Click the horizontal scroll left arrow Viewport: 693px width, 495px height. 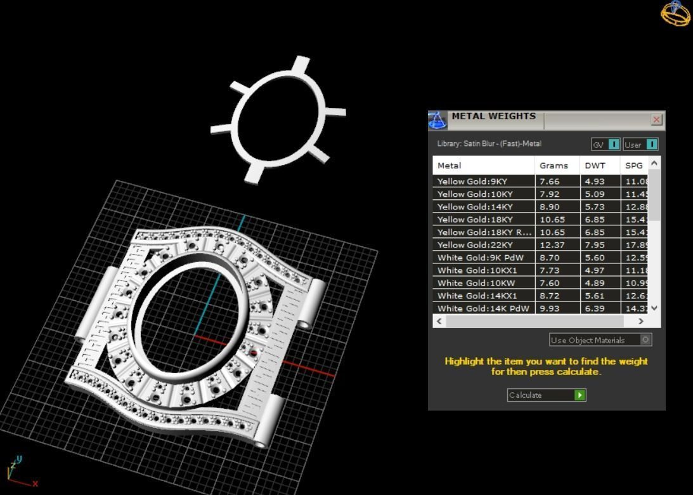pos(439,321)
